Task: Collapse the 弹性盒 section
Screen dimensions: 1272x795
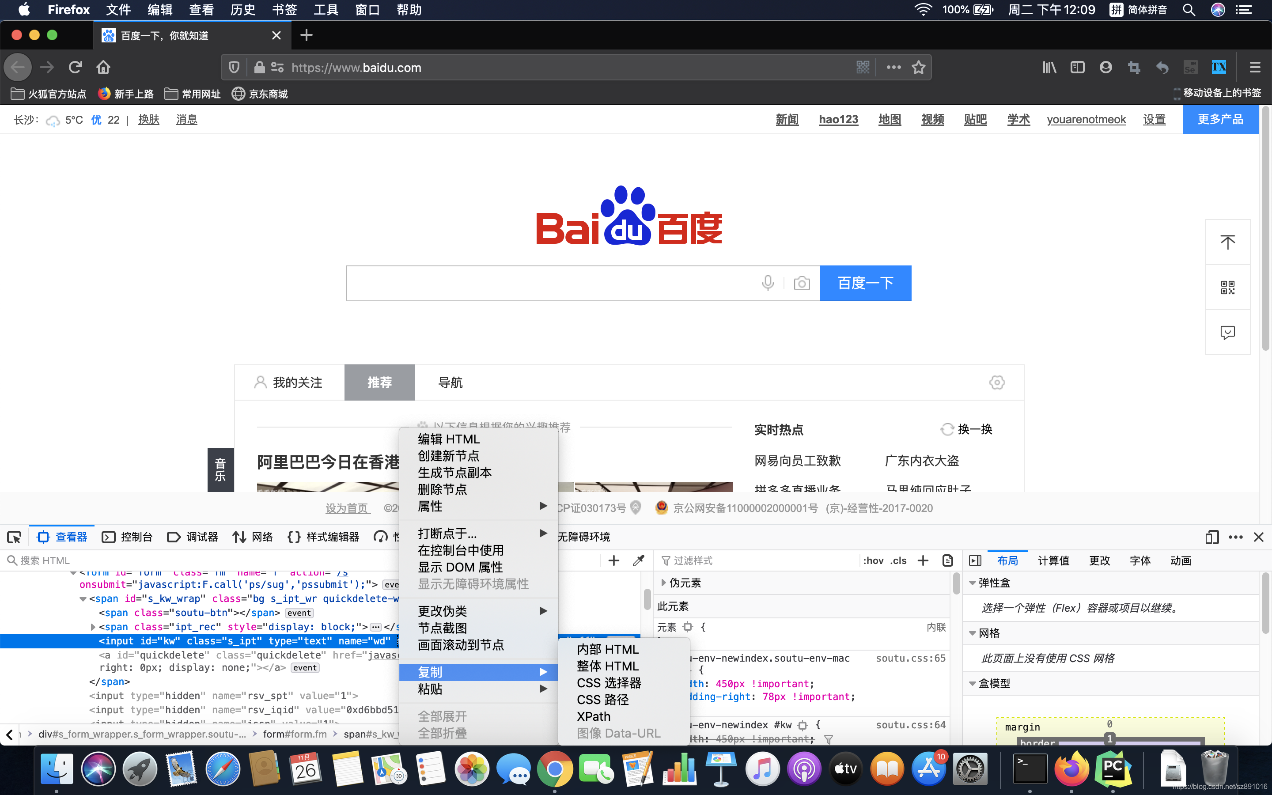Action: pyautogui.click(x=973, y=583)
